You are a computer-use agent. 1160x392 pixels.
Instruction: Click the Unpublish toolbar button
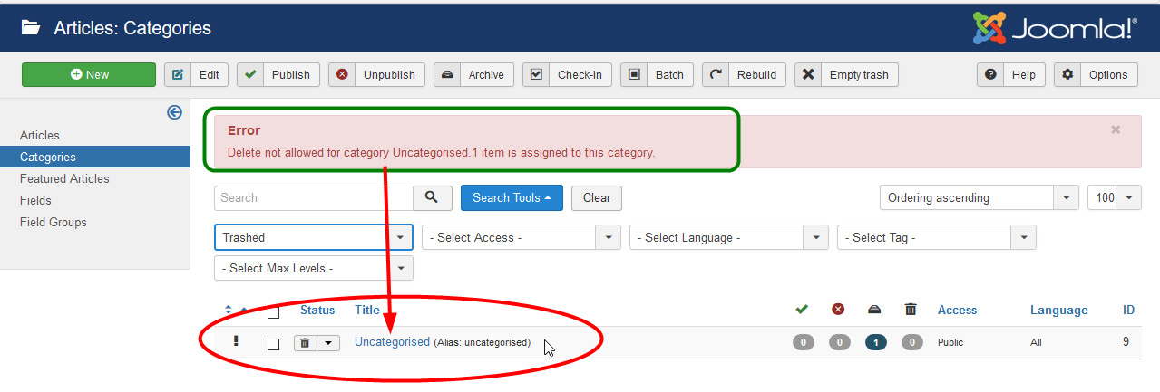click(x=376, y=74)
